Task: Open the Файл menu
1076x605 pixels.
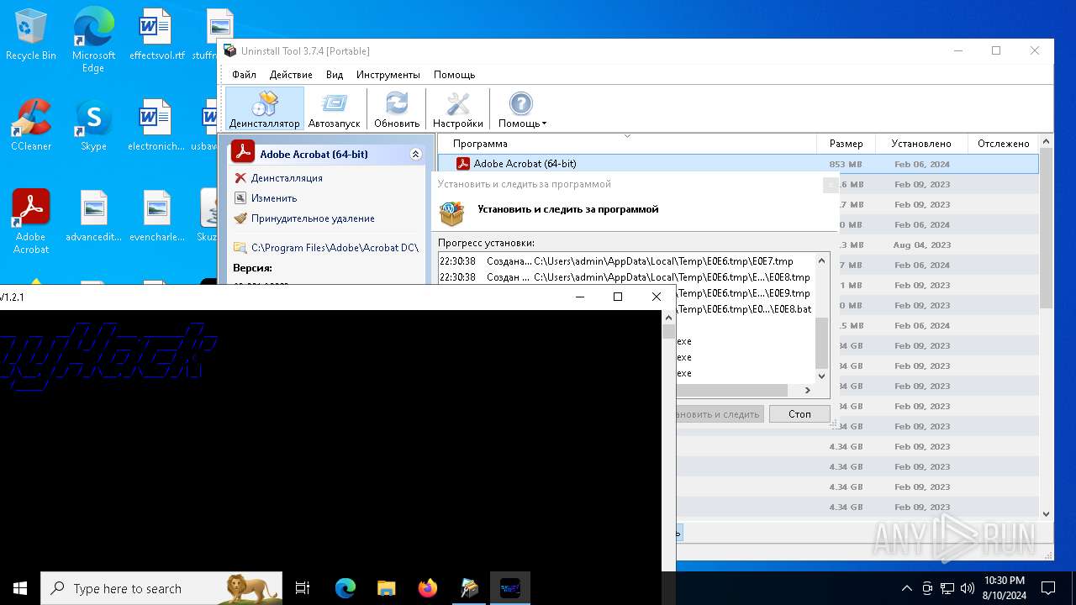Action: 244,75
